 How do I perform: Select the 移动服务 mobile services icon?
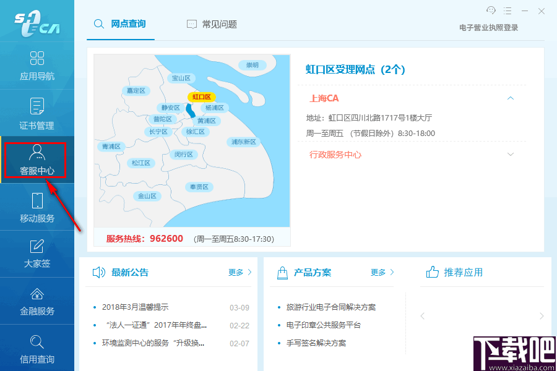[x=37, y=207]
